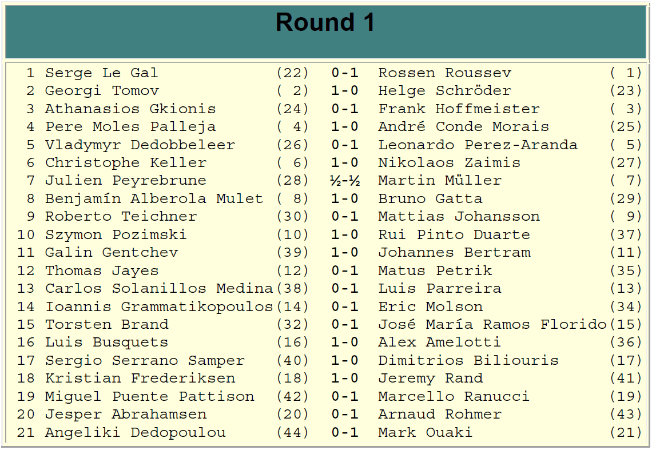Select Szymon Pozimski's name
The height and width of the screenshot is (450, 652).
coord(116,234)
